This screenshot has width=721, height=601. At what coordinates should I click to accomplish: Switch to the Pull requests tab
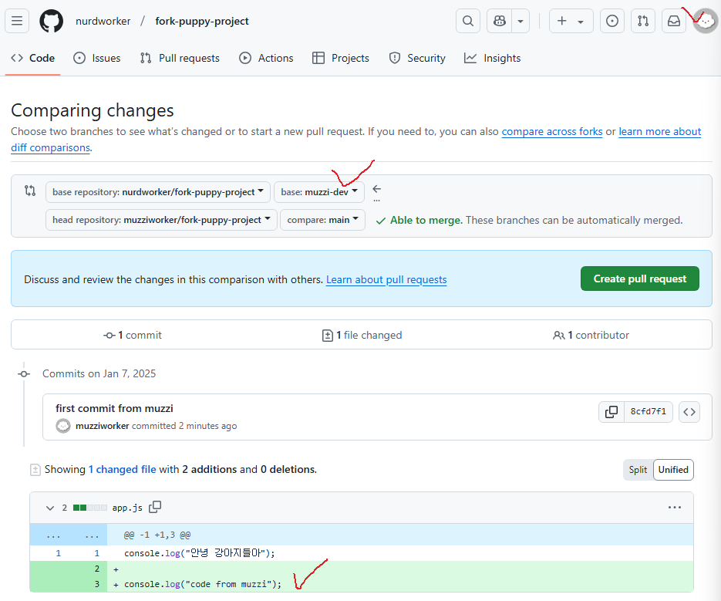[180, 58]
